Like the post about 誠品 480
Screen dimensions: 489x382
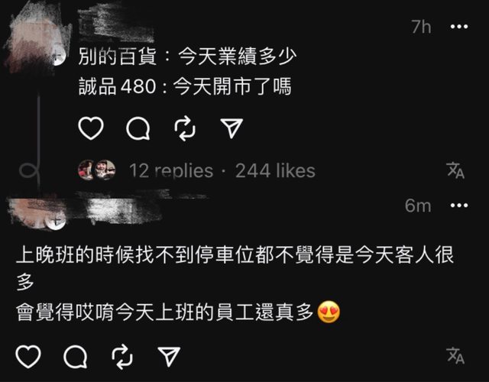(x=91, y=128)
